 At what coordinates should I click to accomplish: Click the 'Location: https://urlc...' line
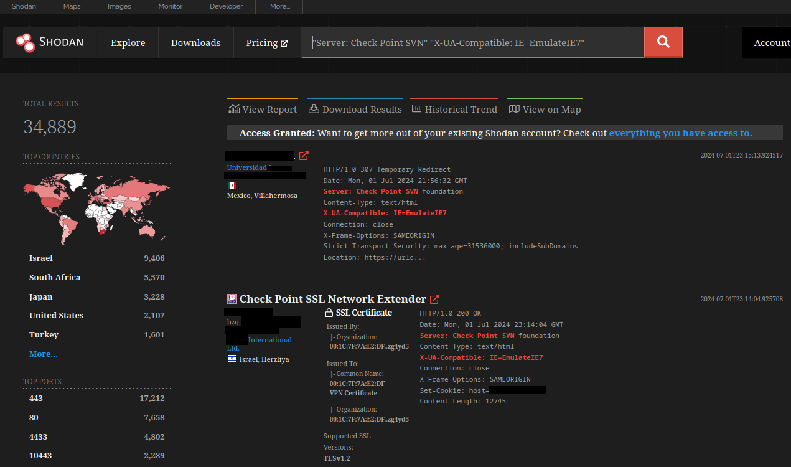click(375, 257)
